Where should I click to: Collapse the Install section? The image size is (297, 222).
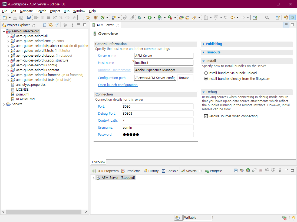(x=204, y=61)
